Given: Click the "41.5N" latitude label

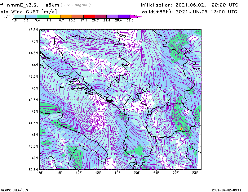Looking at the screenshot, I should (33, 123).
